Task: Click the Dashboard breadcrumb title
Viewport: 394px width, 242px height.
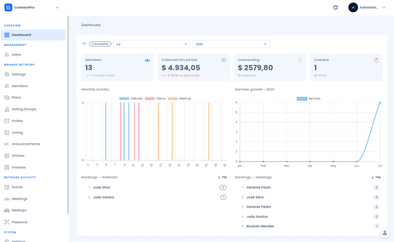Action: pyautogui.click(x=91, y=25)
